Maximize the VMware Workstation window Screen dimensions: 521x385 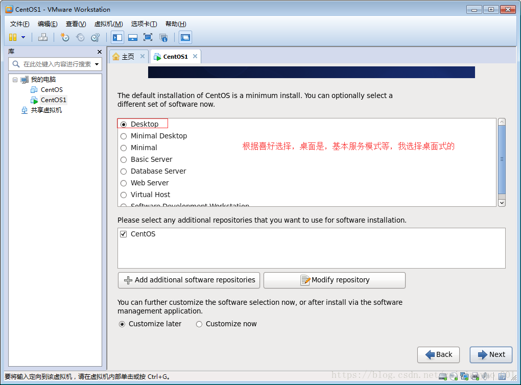pyautogui.click(x=491, y=10)
